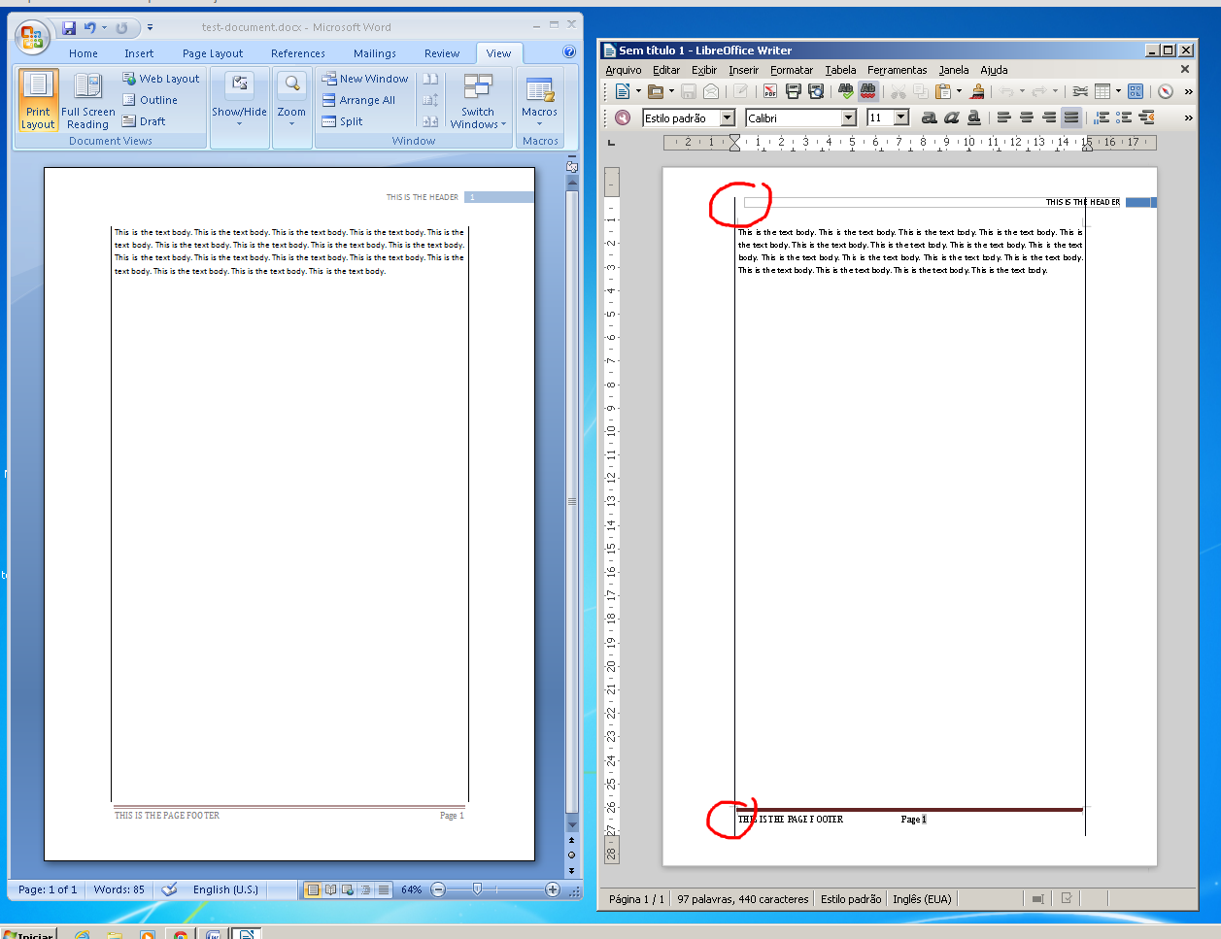Viewport: 1221px width, 939px height.
Task: Click the clone formatting paintbrush icon
Action: (x=977, y=91)
